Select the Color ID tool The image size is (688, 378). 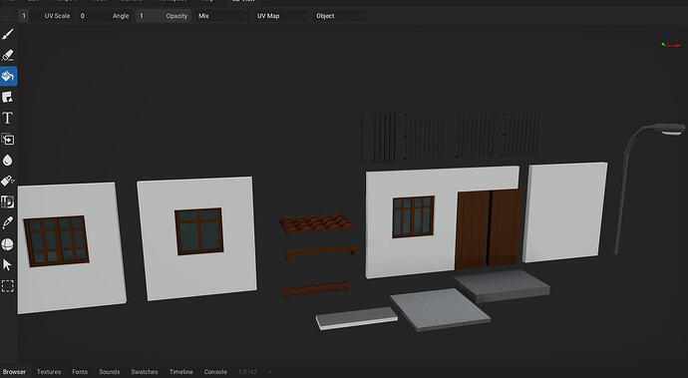tap(8, 201)
